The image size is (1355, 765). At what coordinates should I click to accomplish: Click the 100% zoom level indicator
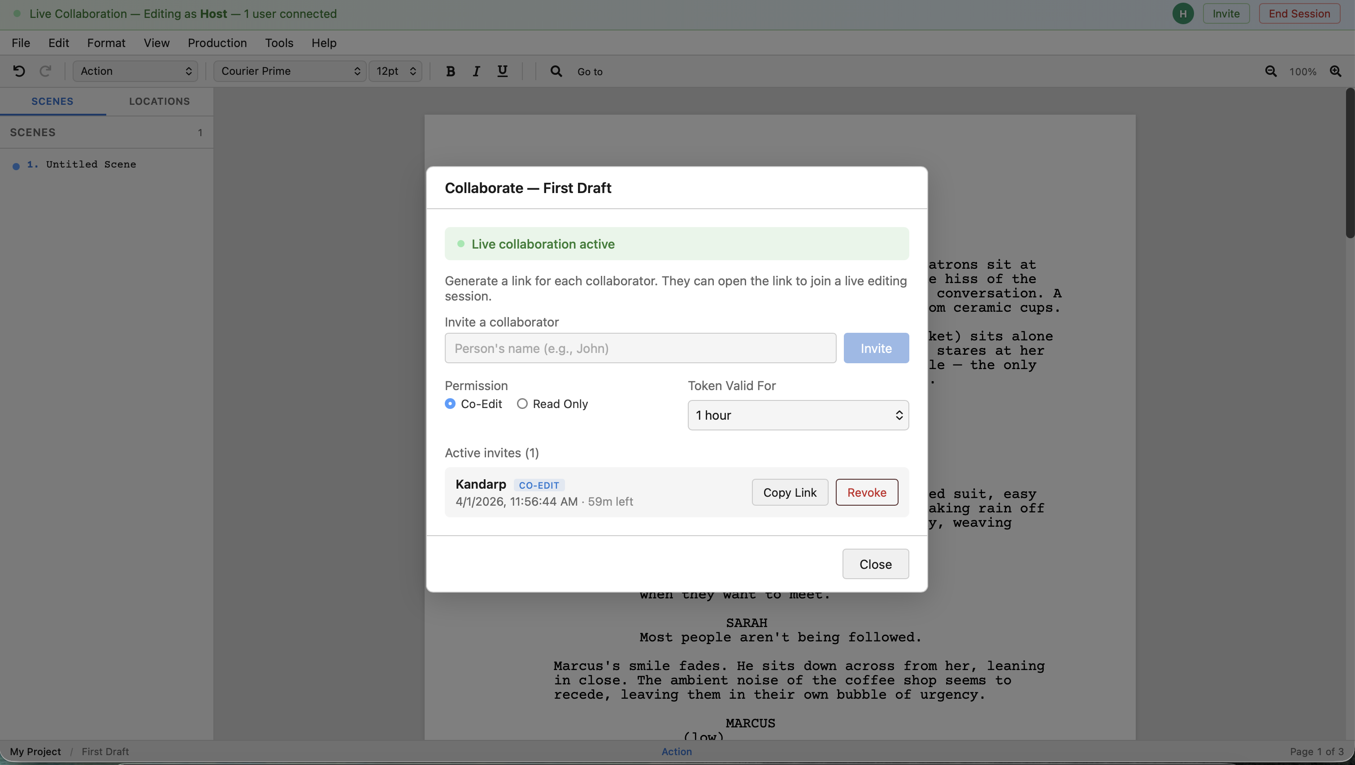coord(1303,72)
